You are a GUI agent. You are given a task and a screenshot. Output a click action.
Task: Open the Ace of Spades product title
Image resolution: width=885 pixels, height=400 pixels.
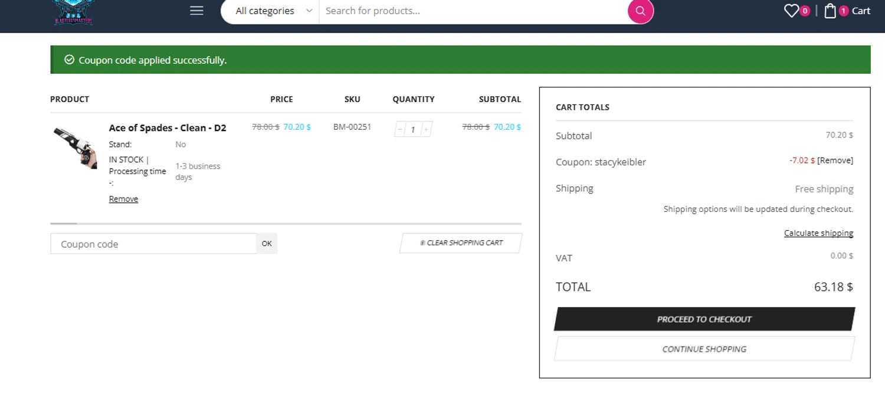coord(168,127)
